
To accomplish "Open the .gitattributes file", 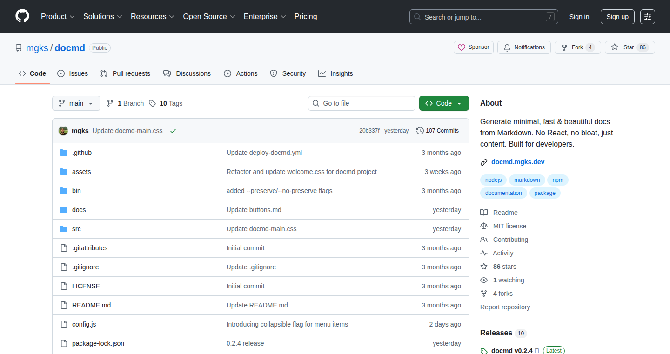I will [90, 248].
